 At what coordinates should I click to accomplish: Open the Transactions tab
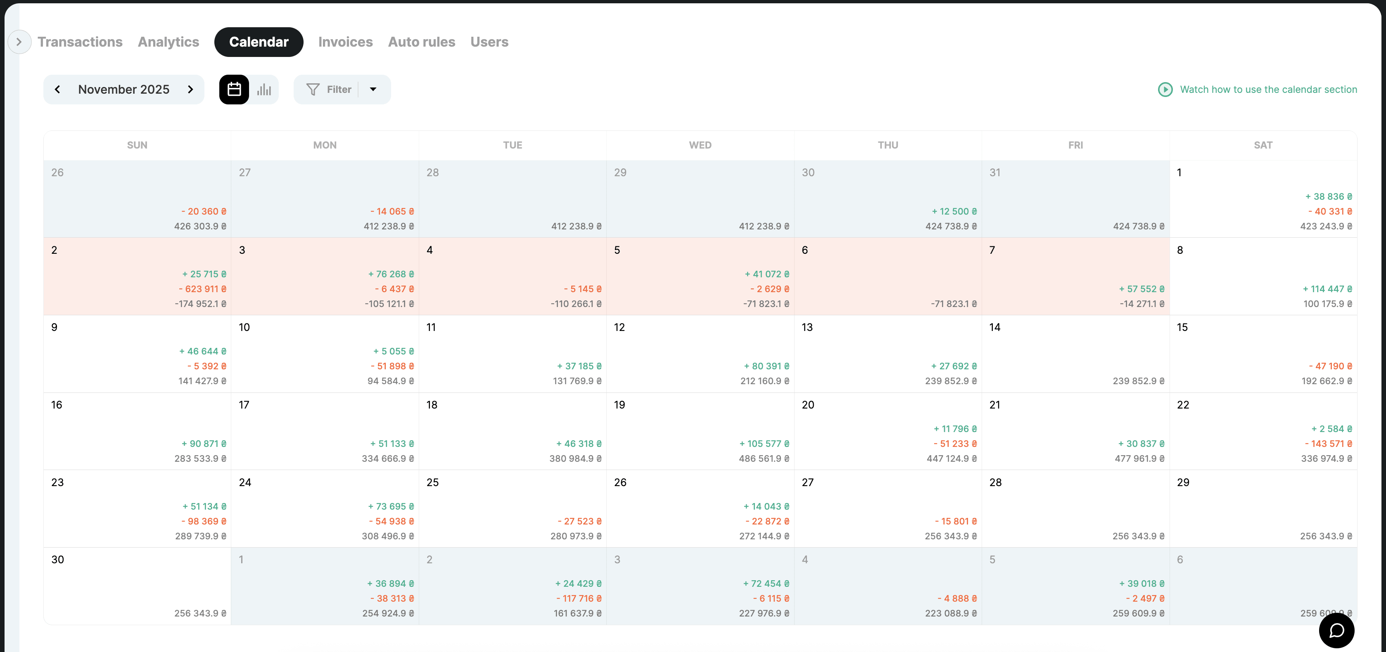(80, 42)
